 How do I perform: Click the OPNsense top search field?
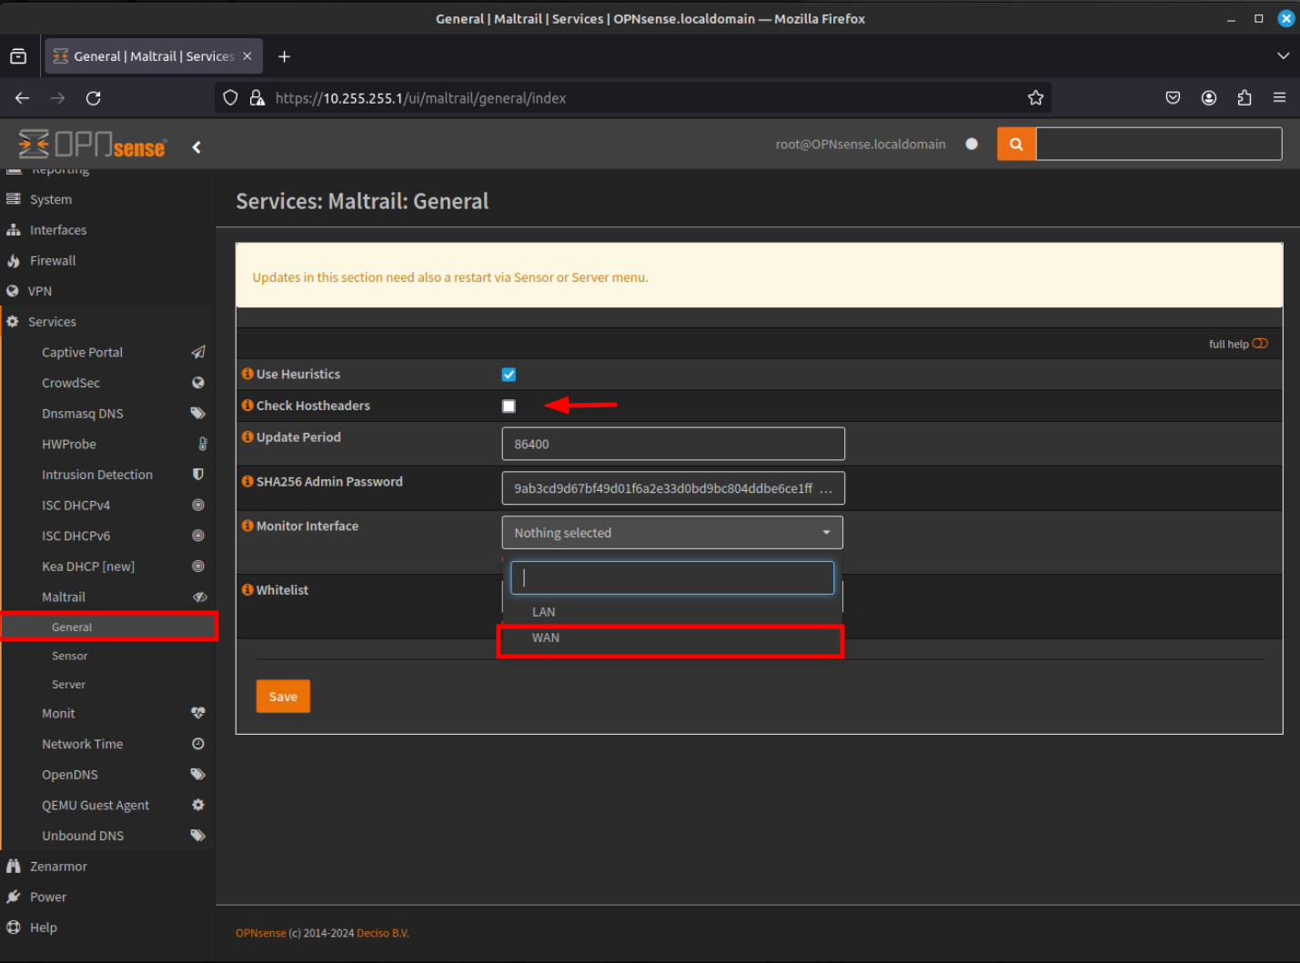(1159, 144)
